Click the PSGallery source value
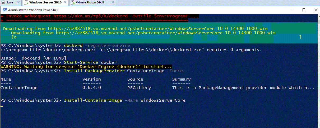 (x=139, y=88)
